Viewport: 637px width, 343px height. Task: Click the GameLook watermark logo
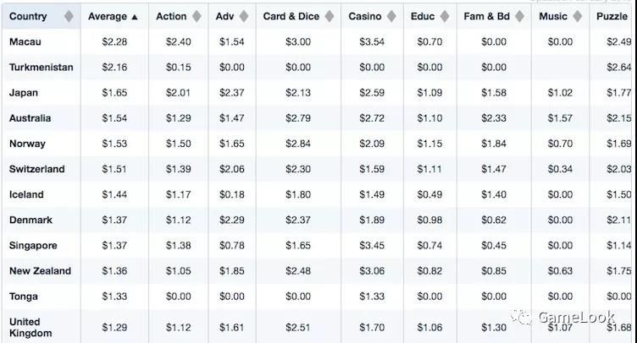pyautogui.click(x=563, y=317)
